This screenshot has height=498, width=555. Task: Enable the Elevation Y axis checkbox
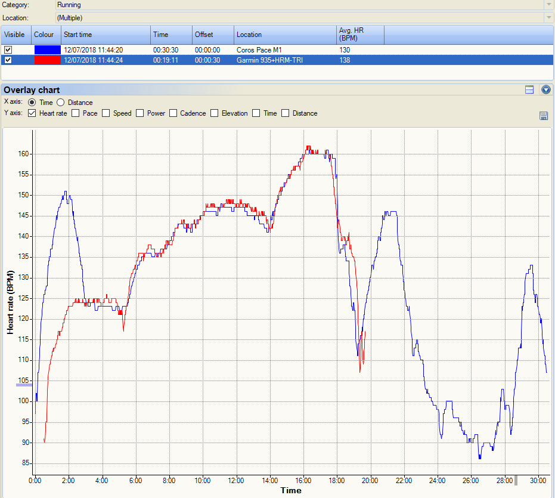214,113
